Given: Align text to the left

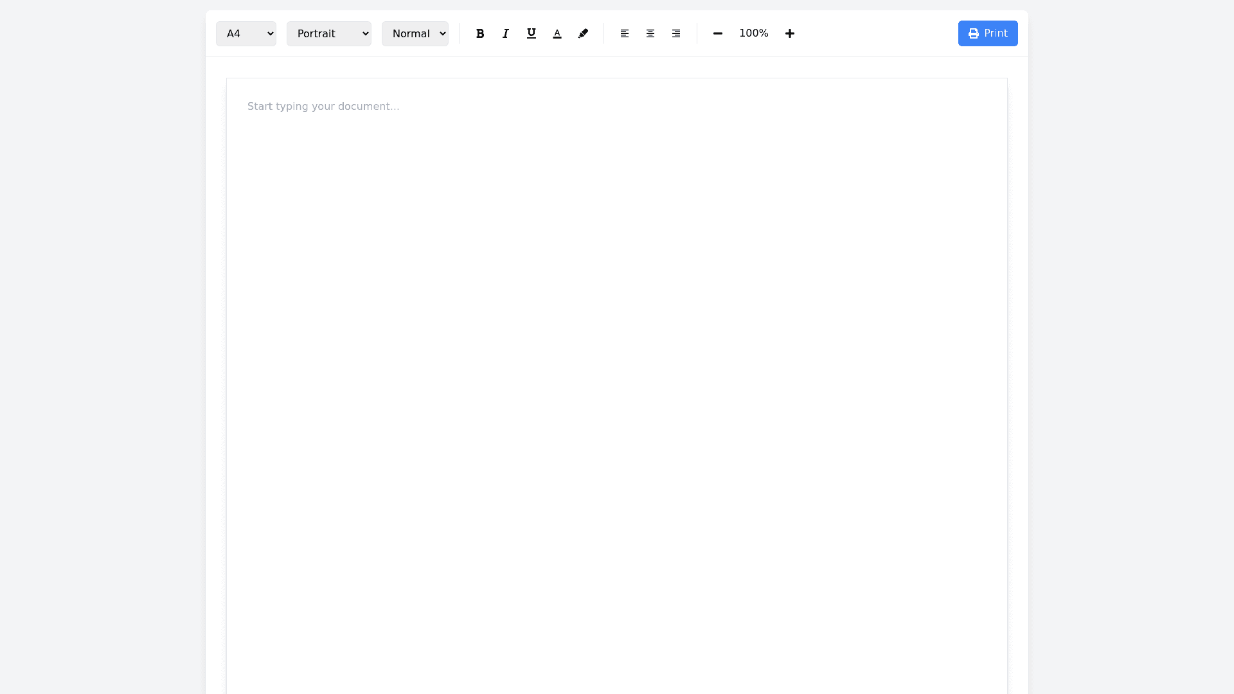Looking at the screenshot, I should coord(625,33).
